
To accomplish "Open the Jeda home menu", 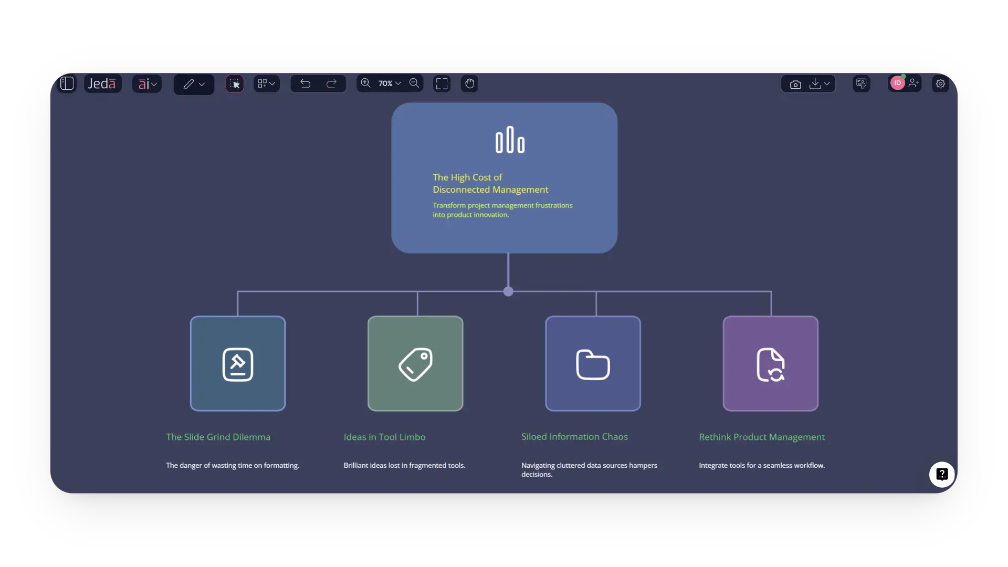I will [x=102, y=83].
